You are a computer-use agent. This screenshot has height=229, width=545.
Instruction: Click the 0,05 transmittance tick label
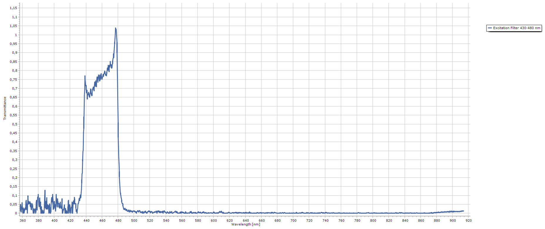(14, 204)
